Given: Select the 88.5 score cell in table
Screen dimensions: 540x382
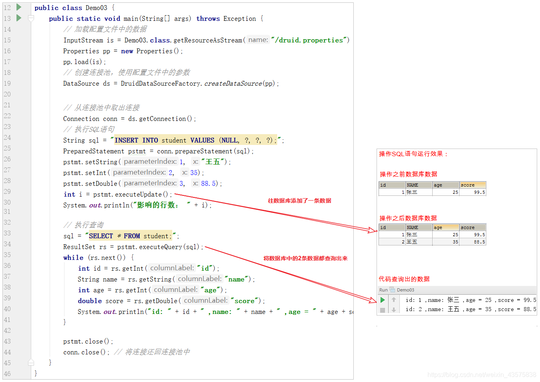Looking at the screenshot, I should coord(473,242).
